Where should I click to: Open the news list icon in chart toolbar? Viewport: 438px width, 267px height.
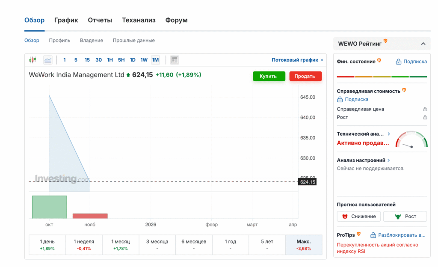(x=175, y=60)
